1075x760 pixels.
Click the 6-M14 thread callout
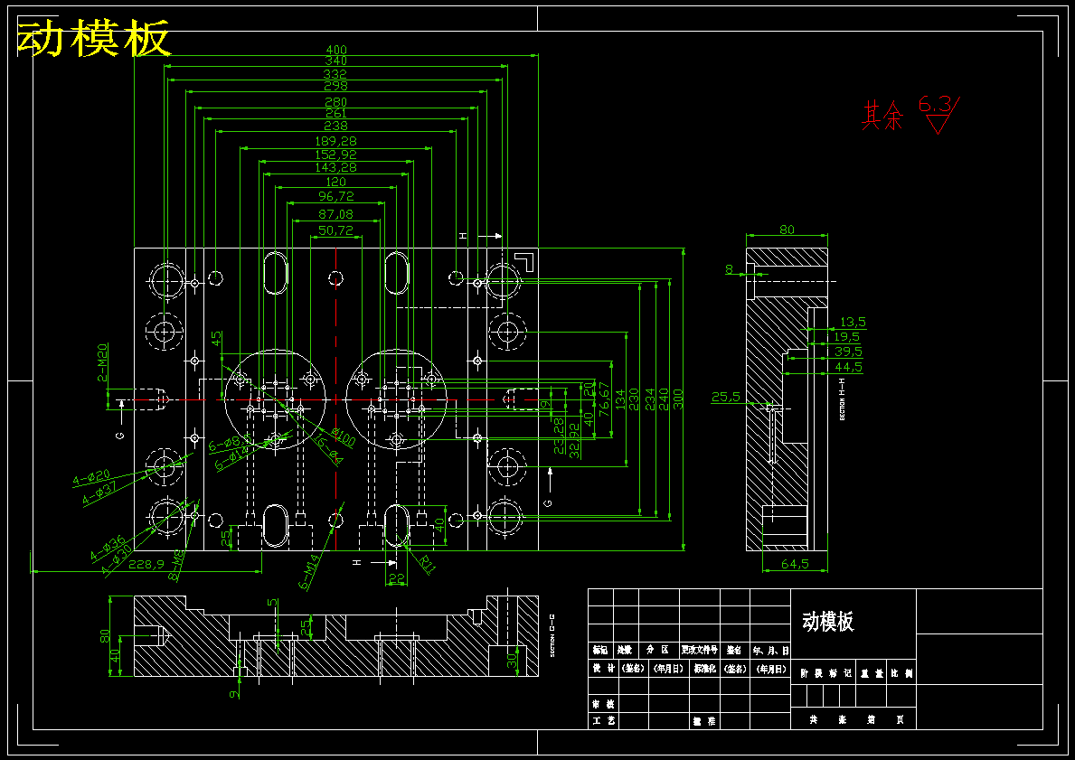309,571
